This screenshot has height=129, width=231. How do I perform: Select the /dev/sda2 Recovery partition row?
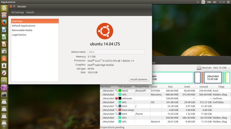coord(165,95)
